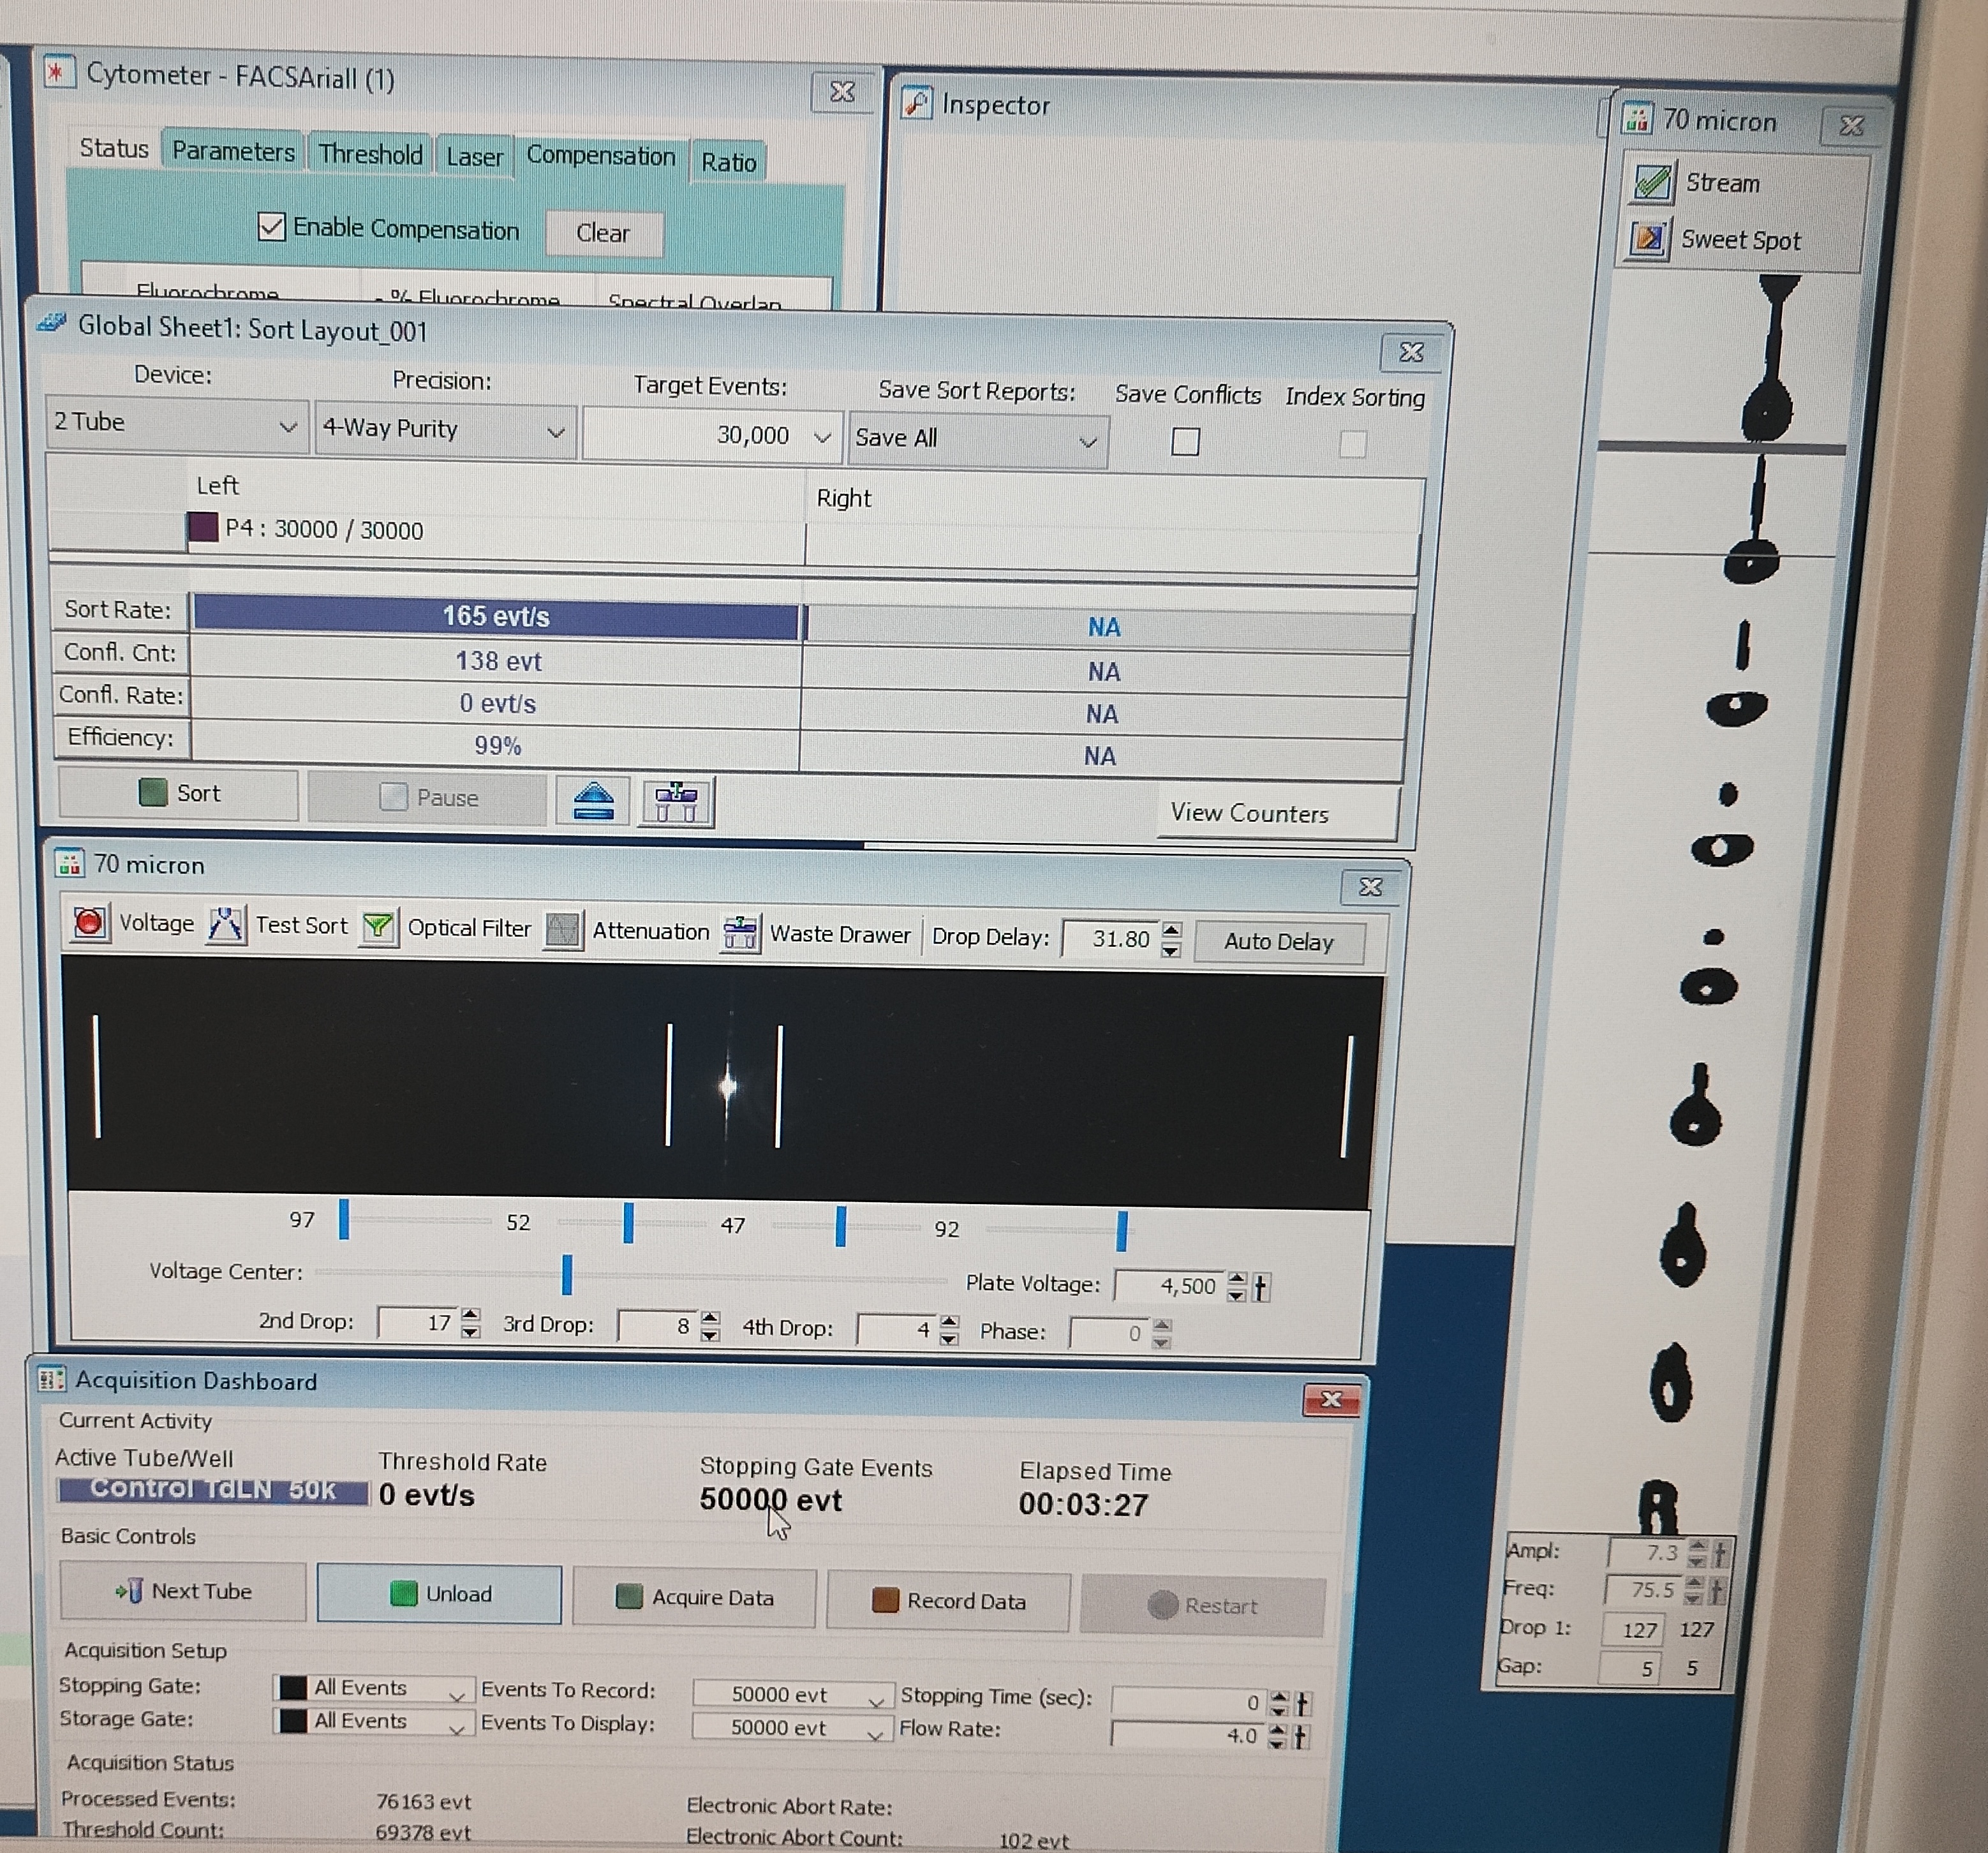Toggle the Attenuation icon
1988x1853 pixels.
click(x=563, y=931)
